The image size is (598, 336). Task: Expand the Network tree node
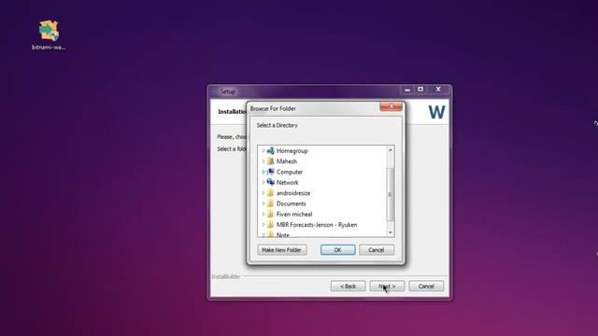click(263, 183)
